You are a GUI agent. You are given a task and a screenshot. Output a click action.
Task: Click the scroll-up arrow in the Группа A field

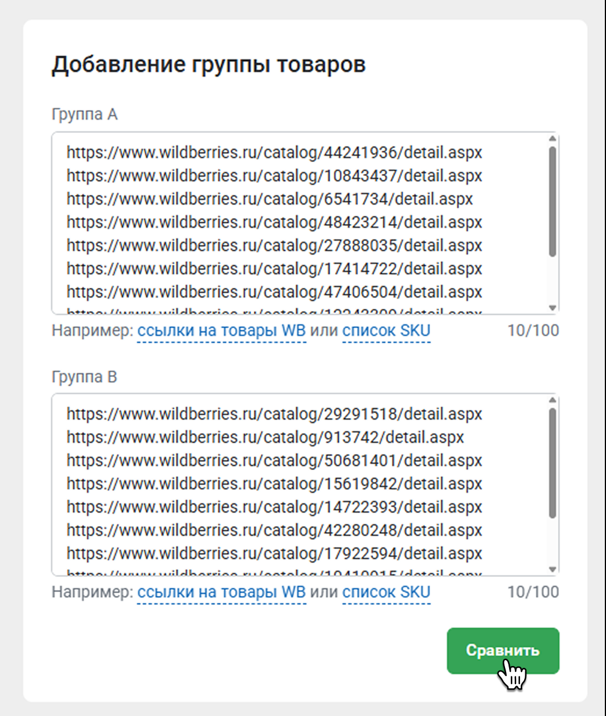pyautogui.click(x=553, y=138)
